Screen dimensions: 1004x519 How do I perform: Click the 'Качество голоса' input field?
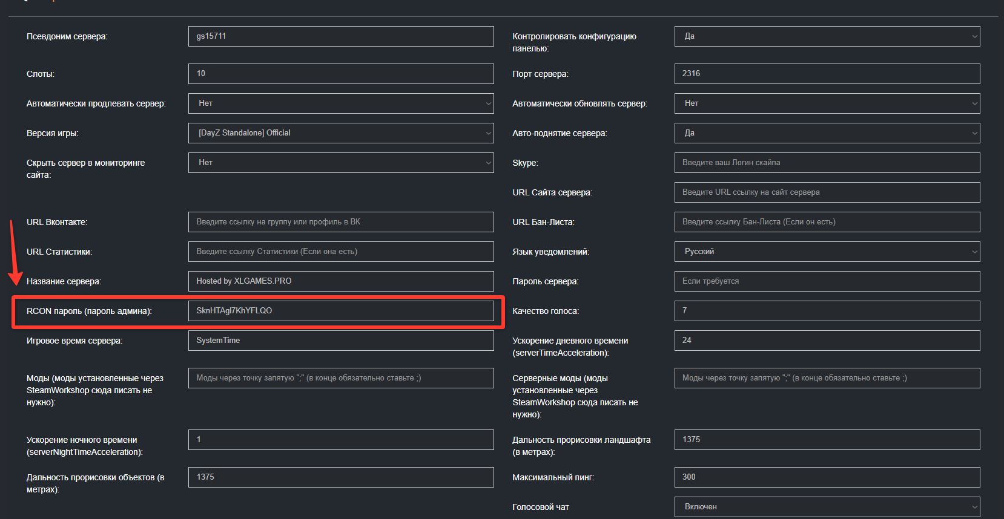click(827, 311)
